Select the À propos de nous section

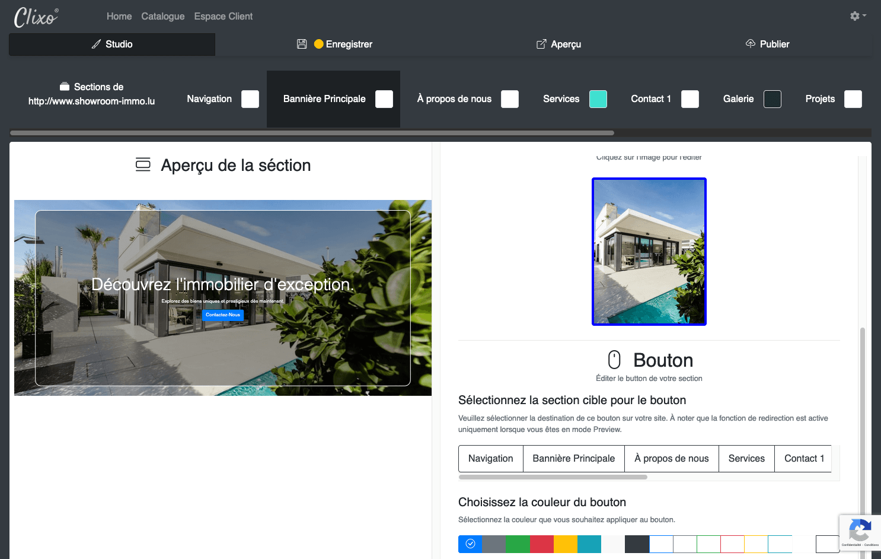tap(454, 99)
